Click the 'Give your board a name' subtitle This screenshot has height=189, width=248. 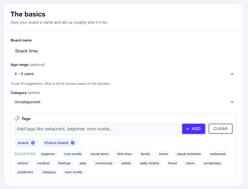coord(59,22)
